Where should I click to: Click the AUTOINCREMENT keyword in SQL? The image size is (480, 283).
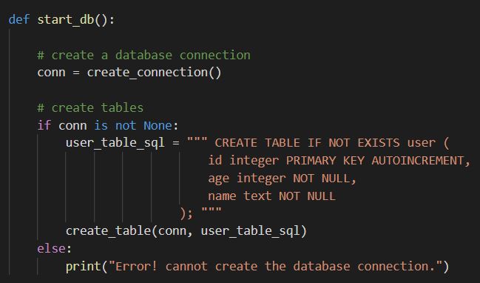418,161
